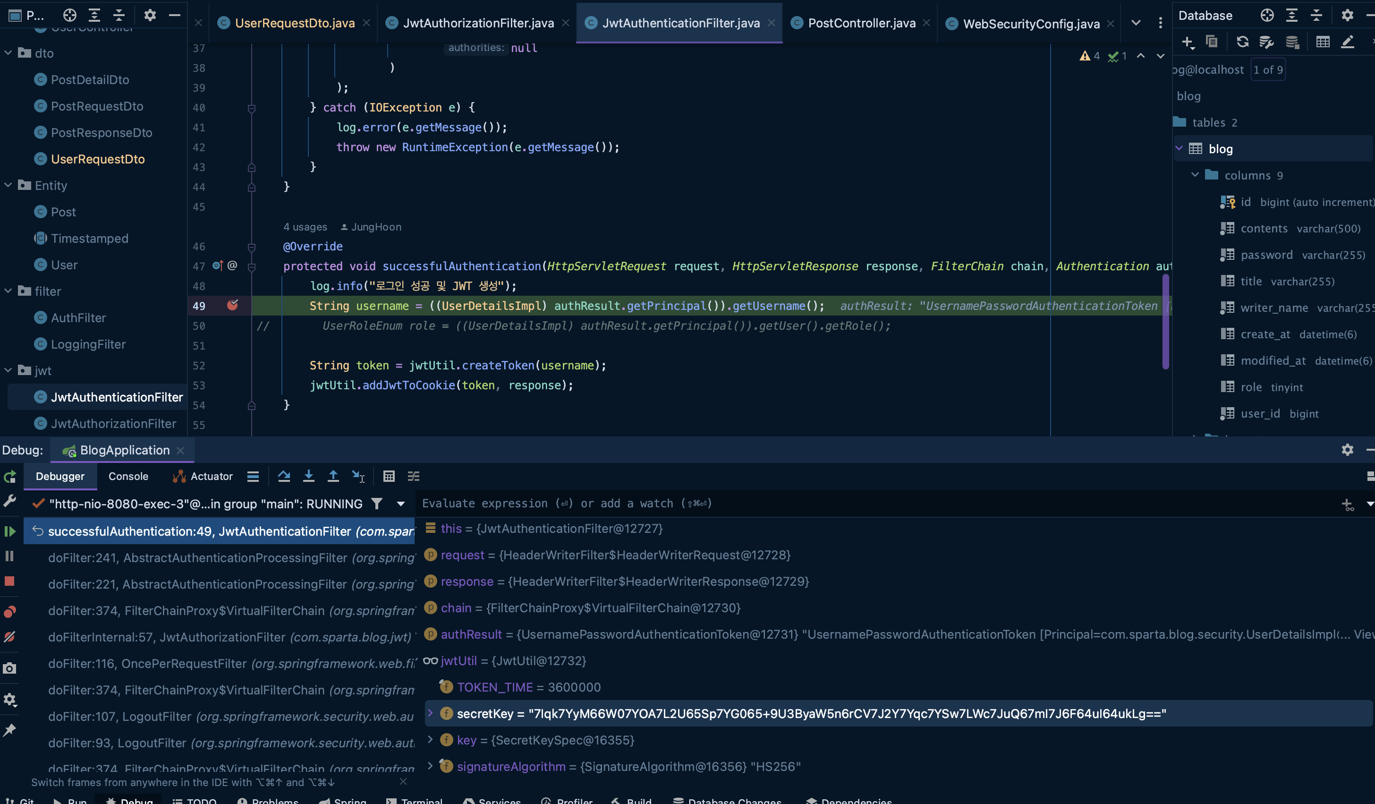Open WebSecurityConfig.java tab

(1031, 24)
